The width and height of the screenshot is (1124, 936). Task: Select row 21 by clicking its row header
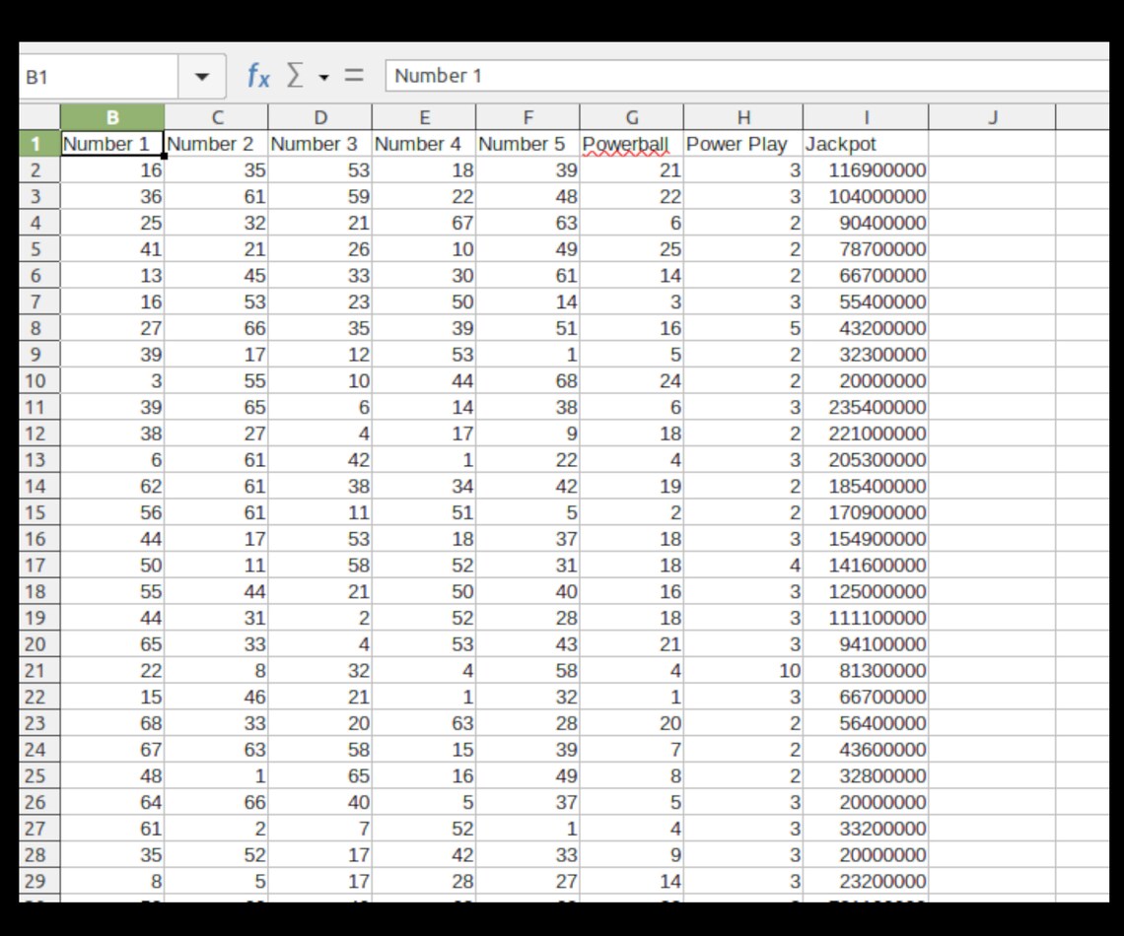tap(39, 671)
